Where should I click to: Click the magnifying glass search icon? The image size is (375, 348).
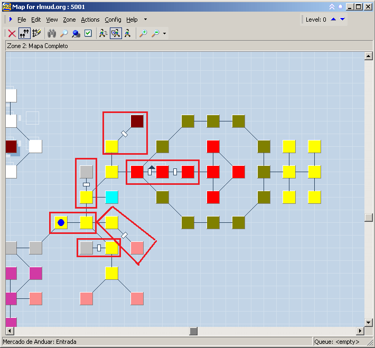[64, 33]
